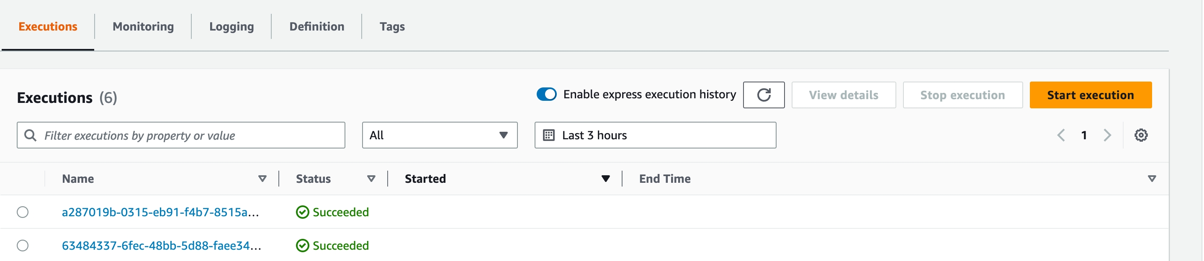Refresh the executions list
Screen dimensions: 1204x261
pos(764,95)
